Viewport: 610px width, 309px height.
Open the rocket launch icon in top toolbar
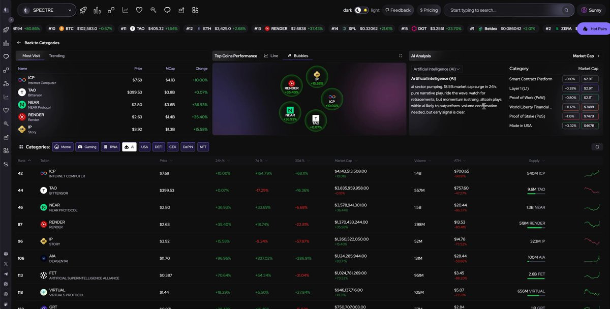(x=83, y=10)
